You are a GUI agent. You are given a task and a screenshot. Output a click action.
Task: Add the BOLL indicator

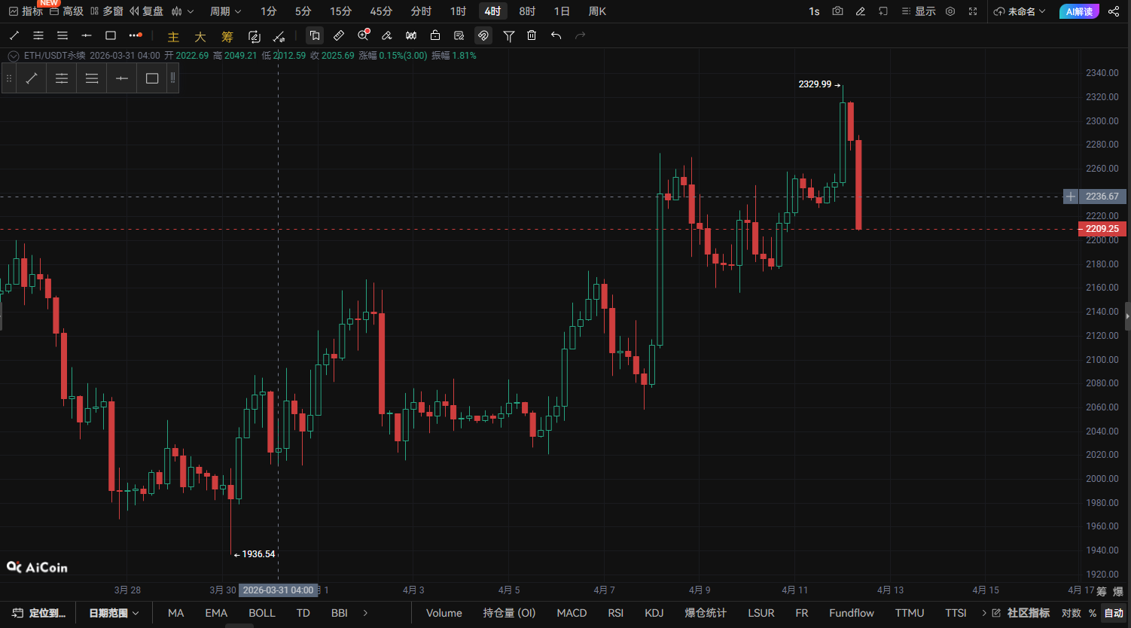262,613
